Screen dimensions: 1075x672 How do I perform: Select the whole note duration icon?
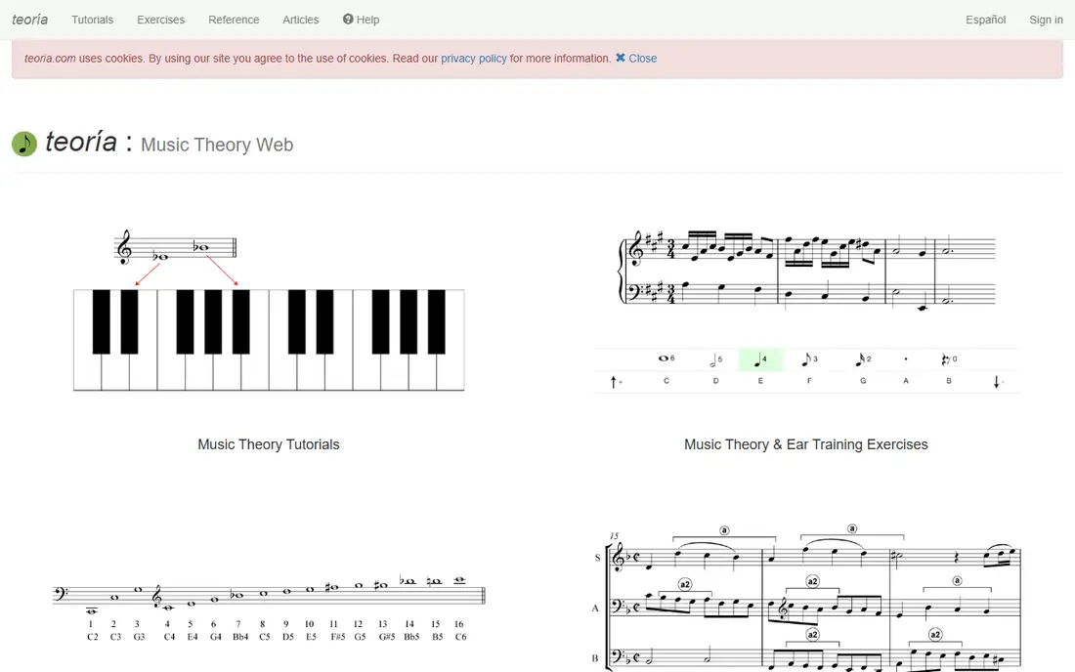pos(666,358)
